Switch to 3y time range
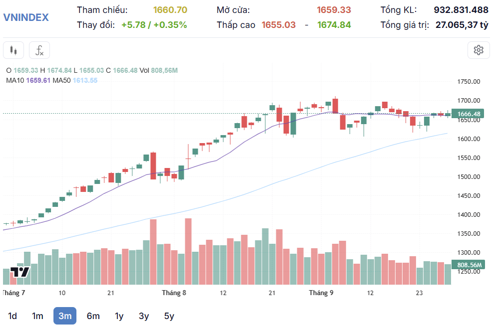This screenshot has width=493, height=328. [x=144, y=316]
